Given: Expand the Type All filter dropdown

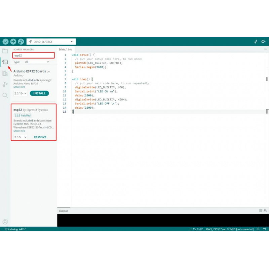Looking at the screenshot, I should (37, 62).
